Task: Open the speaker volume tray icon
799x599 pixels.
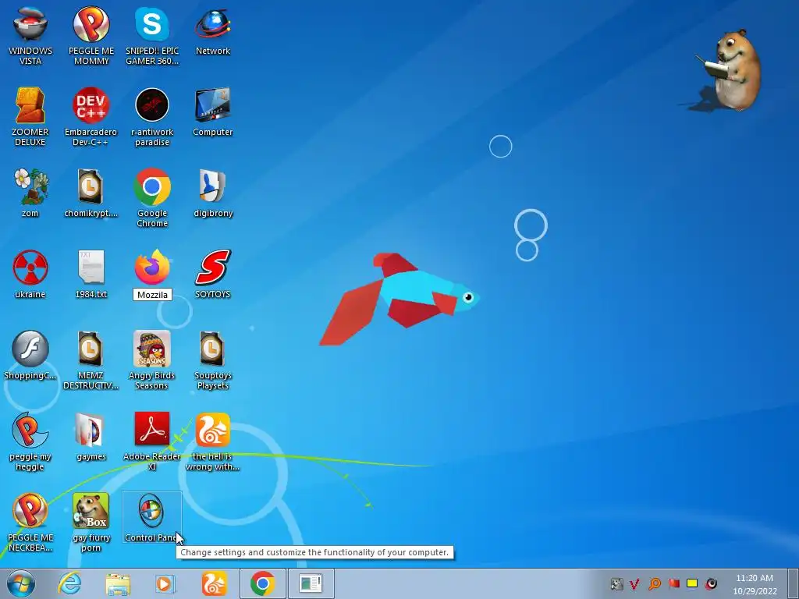Action: click(x=711, y=583)
